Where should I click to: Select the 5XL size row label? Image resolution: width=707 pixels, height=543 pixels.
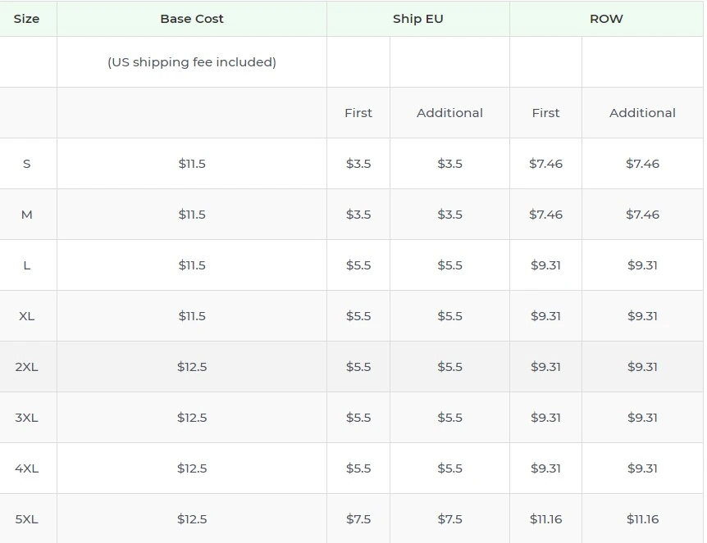(x=28, y=518)
